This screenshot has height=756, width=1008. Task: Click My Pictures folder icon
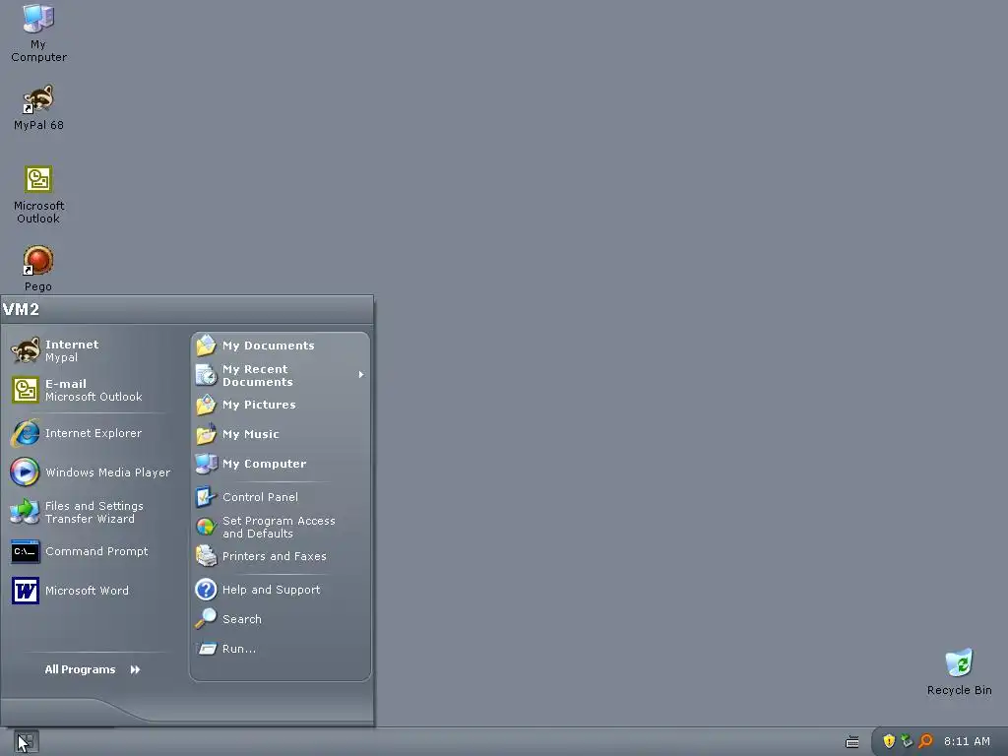click(206, 405)
